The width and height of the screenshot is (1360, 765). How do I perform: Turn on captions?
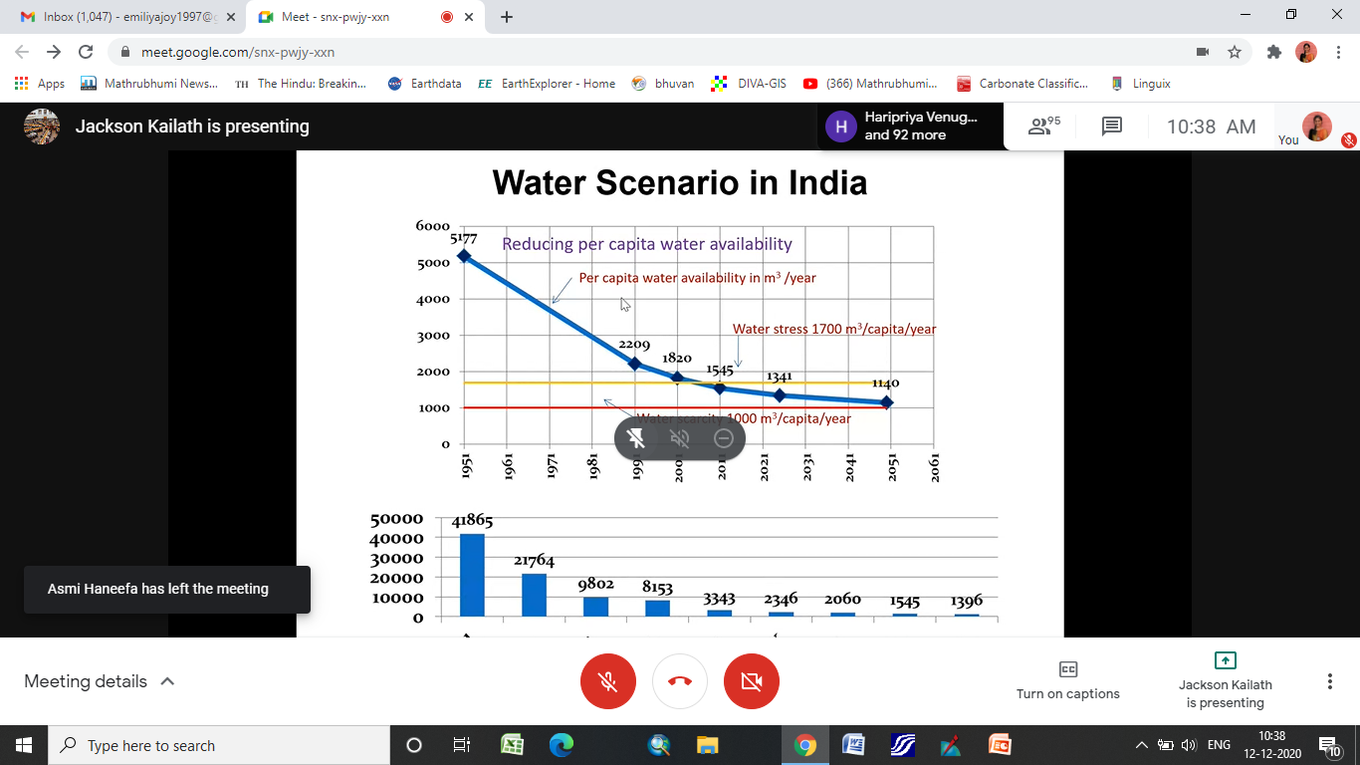point(1067,681)
